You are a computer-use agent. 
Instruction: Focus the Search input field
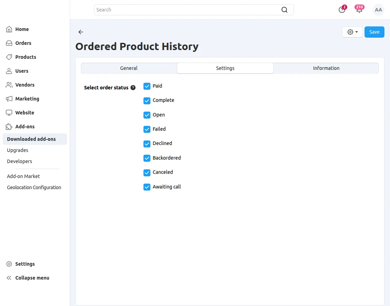(194, 10)
